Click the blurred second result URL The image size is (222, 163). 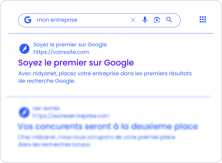pyautogui.click(x=71, y=116)
